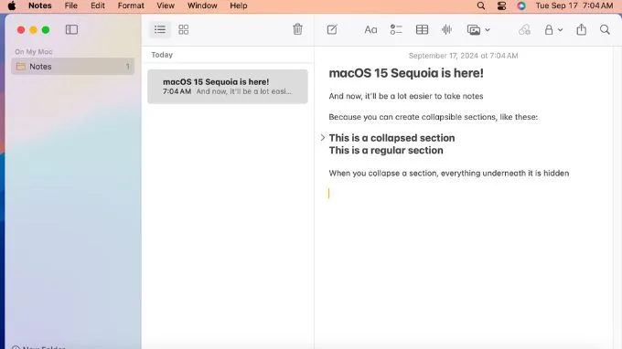
Task: Open the Notes application menu
Action: 39,6
